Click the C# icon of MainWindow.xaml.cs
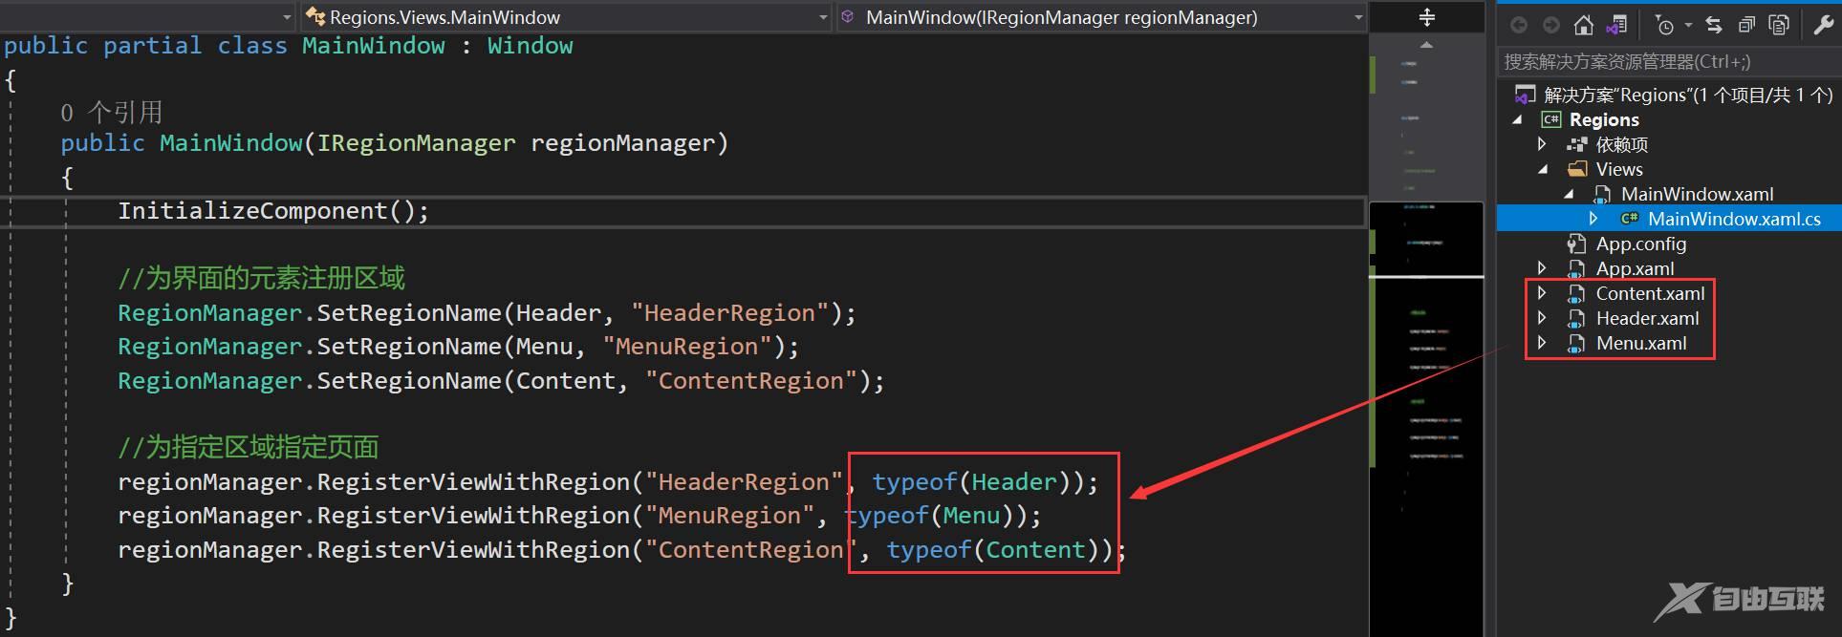 (x=1630, y=219)
